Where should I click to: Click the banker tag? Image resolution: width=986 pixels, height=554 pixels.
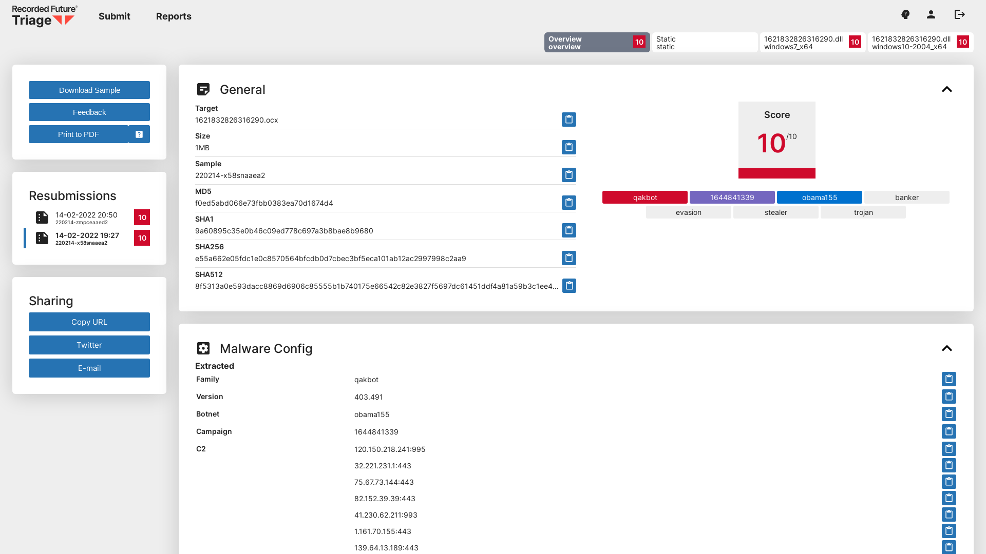pyautogui.click(x=907, y=197)
